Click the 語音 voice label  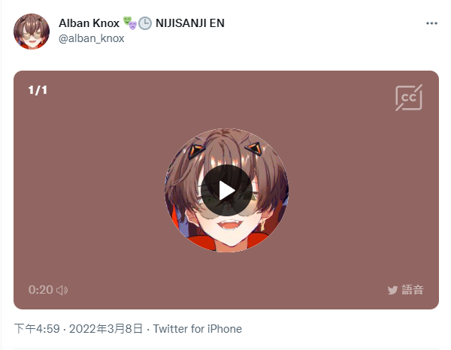(x=413, y=290)
